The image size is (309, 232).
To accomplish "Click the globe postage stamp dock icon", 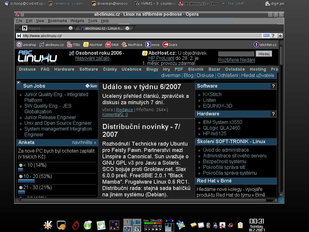I will (101, 225).
